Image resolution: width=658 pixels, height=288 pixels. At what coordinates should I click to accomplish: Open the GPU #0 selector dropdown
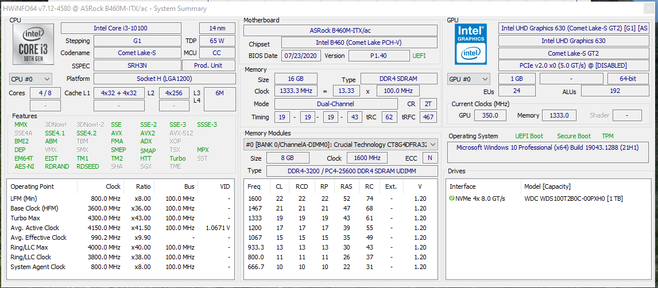(469, 79)
